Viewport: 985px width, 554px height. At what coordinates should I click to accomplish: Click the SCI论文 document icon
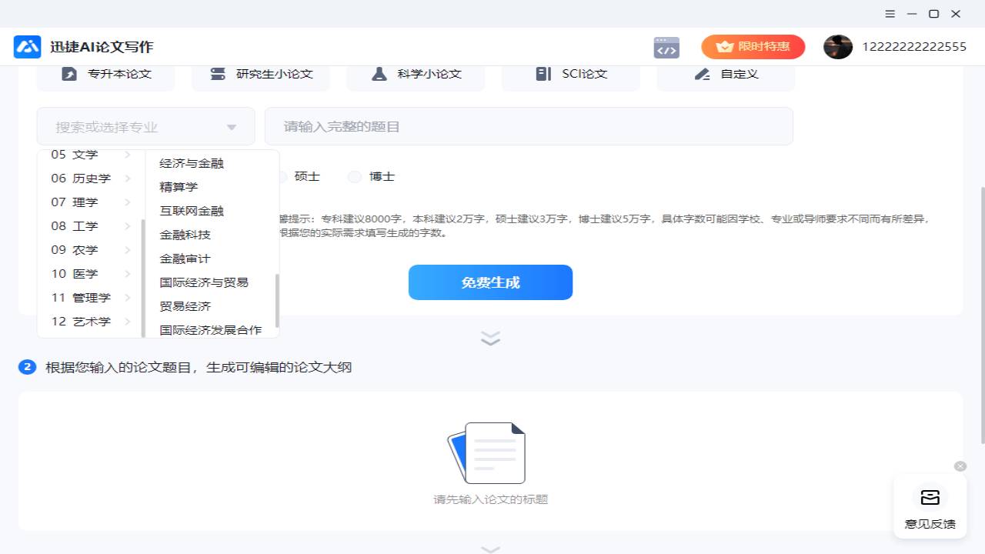(x=544, y=74)
